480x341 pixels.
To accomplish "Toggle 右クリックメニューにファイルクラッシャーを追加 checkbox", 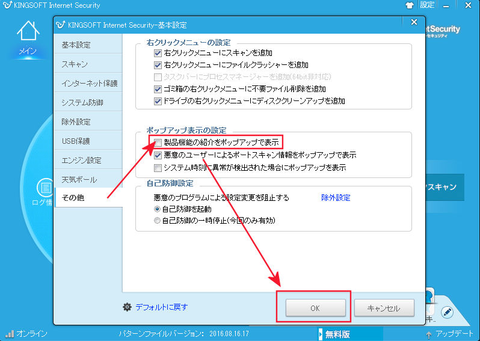I will (x=158, y=65).
